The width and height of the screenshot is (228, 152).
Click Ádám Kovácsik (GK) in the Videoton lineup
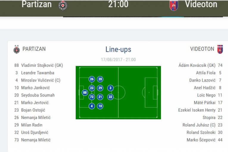pyautogui.click(x=197, y=65)
